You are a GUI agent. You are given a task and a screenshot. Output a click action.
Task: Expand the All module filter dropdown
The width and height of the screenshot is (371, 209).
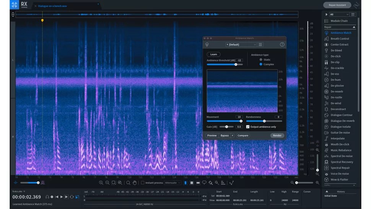click(x=339, y=15)
